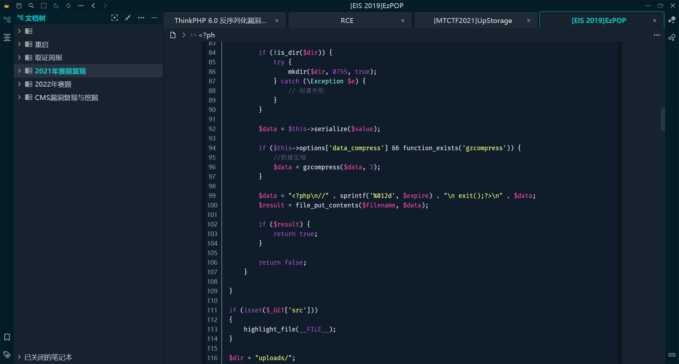Image resolution: width=679 pixels, height=364 pixels.
Task: Restore down the application window
Action: [660, 6]
